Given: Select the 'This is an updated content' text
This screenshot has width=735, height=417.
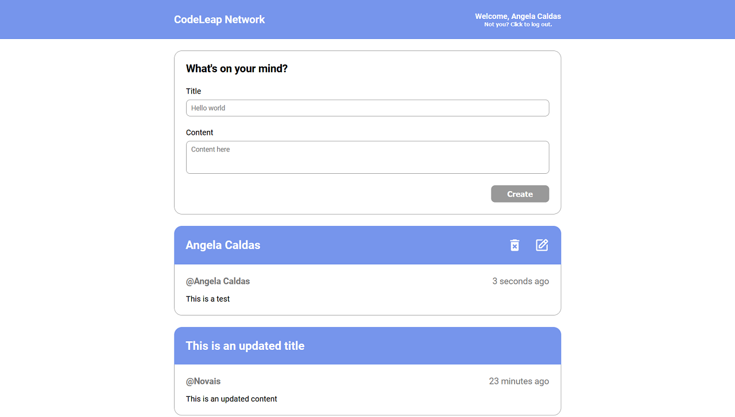Looking at the screenshot, I should pos(231,399).
